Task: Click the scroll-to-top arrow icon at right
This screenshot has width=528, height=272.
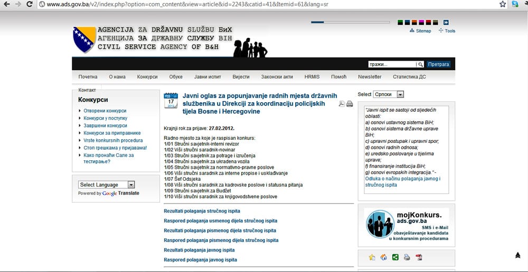Action: [x=517, y=255]
